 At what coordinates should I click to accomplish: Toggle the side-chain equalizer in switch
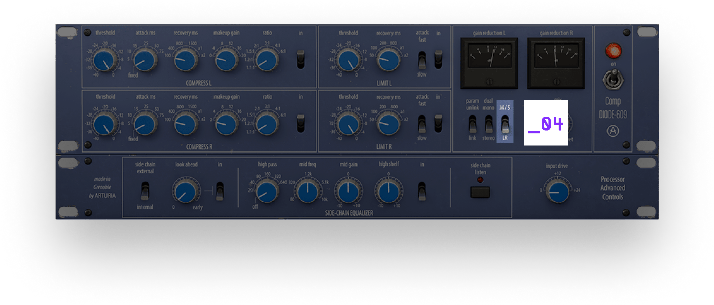(x=422, y=191)
